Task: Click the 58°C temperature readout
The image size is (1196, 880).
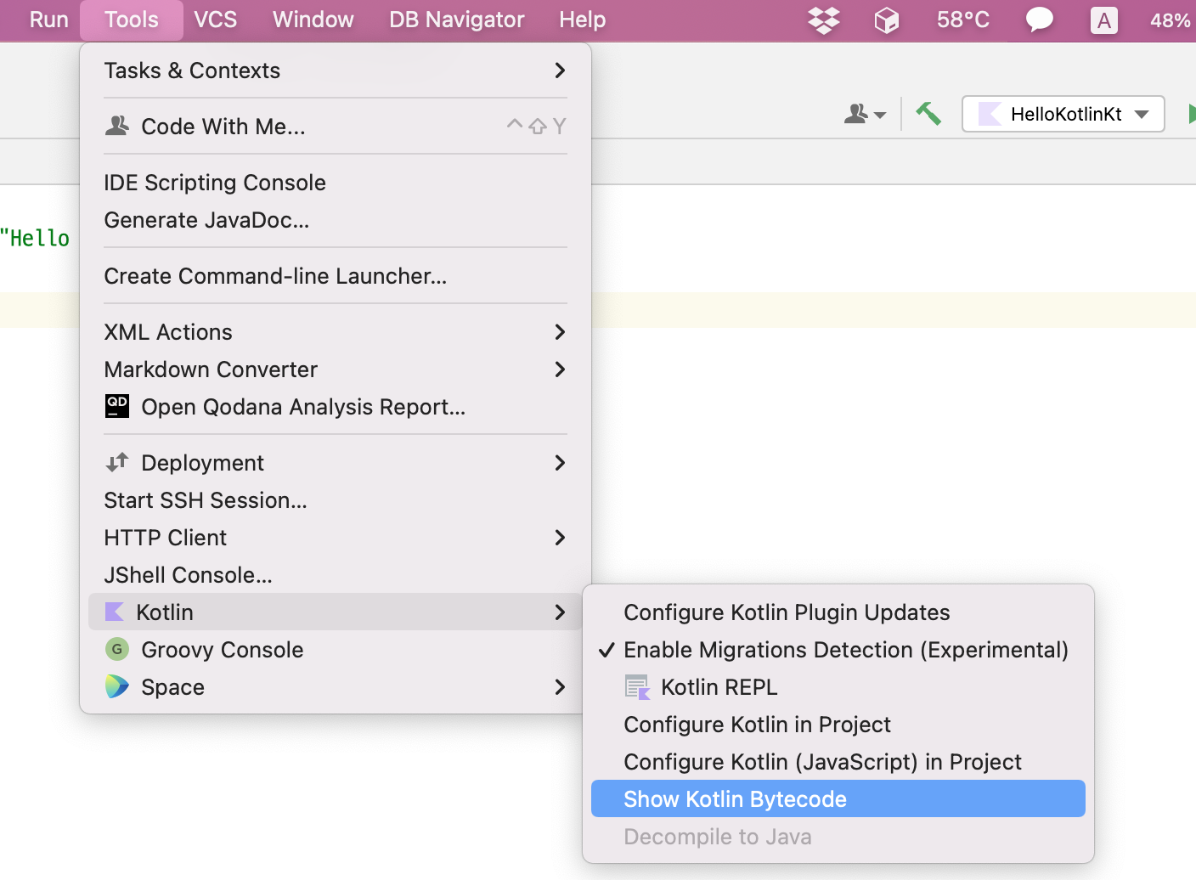Action: [x=963, y=20]
